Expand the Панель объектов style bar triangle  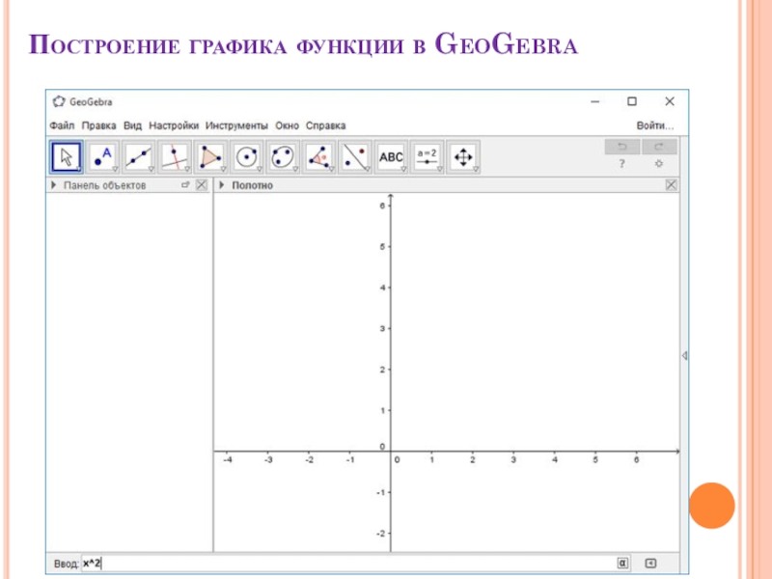(x=53, y=185)
